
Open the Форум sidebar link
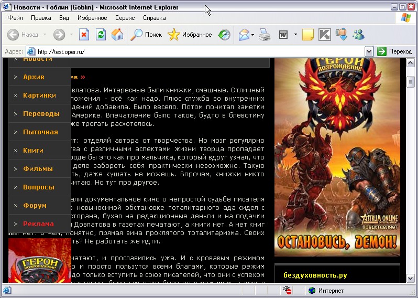click(x=40, y=206)
